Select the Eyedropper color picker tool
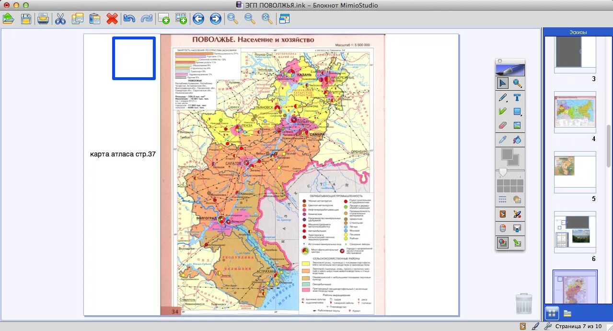The height and width of the screenshot is (331, 613). 503,140
